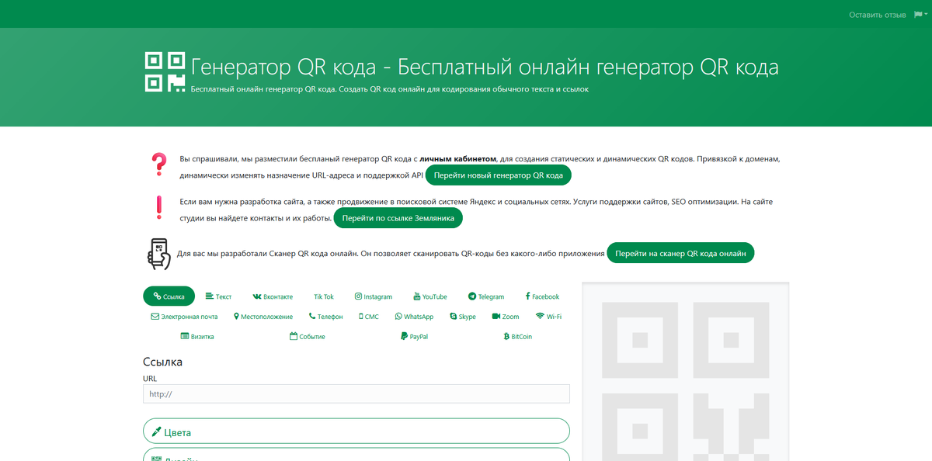Select the 'Telegram' tab
This screenshot has height=461, width=932.
pyautogui.click(x=486, y=296)
